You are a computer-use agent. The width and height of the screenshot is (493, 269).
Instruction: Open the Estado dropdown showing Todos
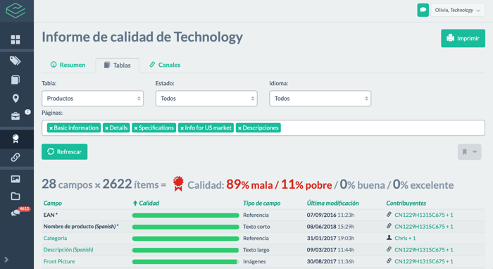click(x=206, y=99)
